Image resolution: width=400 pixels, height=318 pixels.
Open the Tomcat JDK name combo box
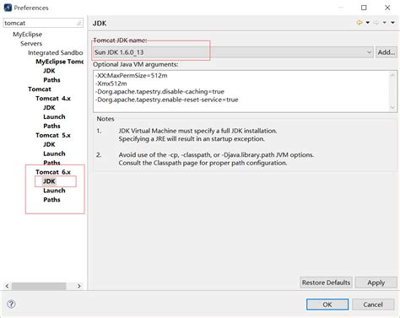[233, 52]
